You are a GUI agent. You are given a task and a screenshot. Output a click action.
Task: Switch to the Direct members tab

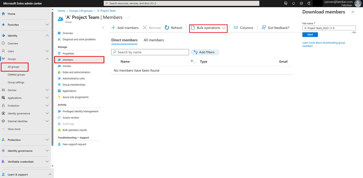click(124, 40)
